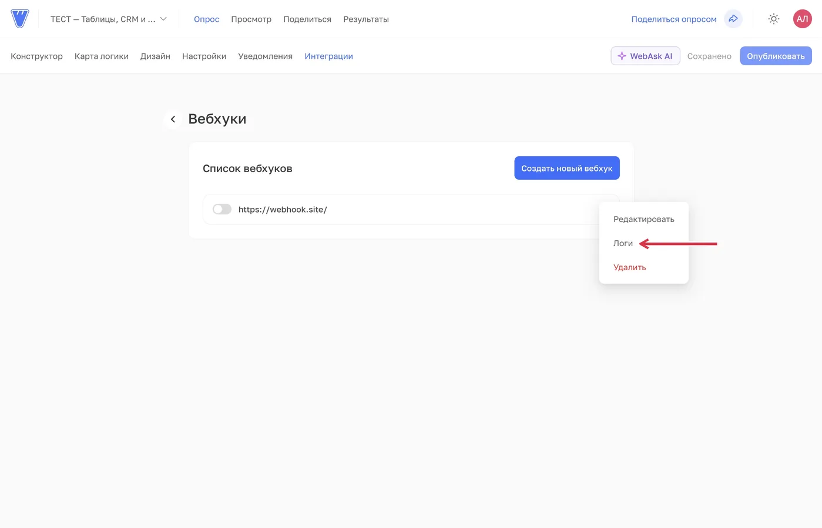
Task: Go back using the chevron arrow
Action: pos(173,119)
